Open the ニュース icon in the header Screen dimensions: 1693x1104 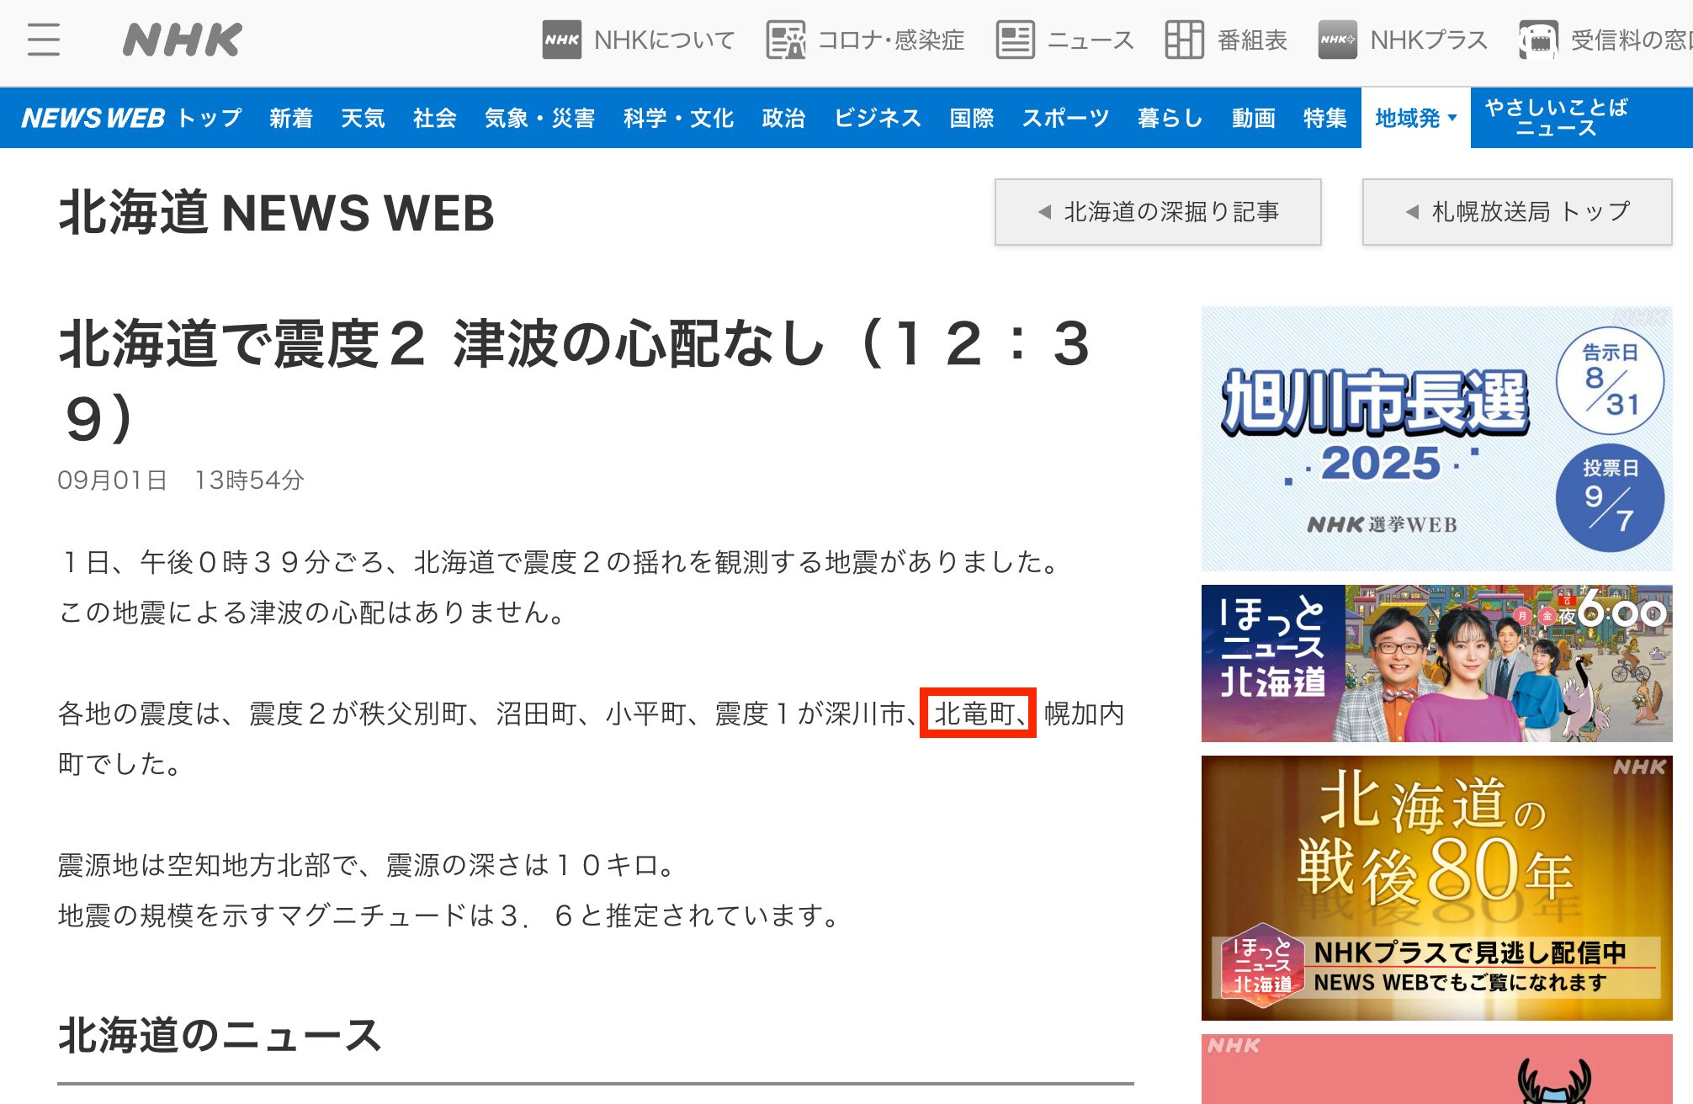tap(1015, 40)
